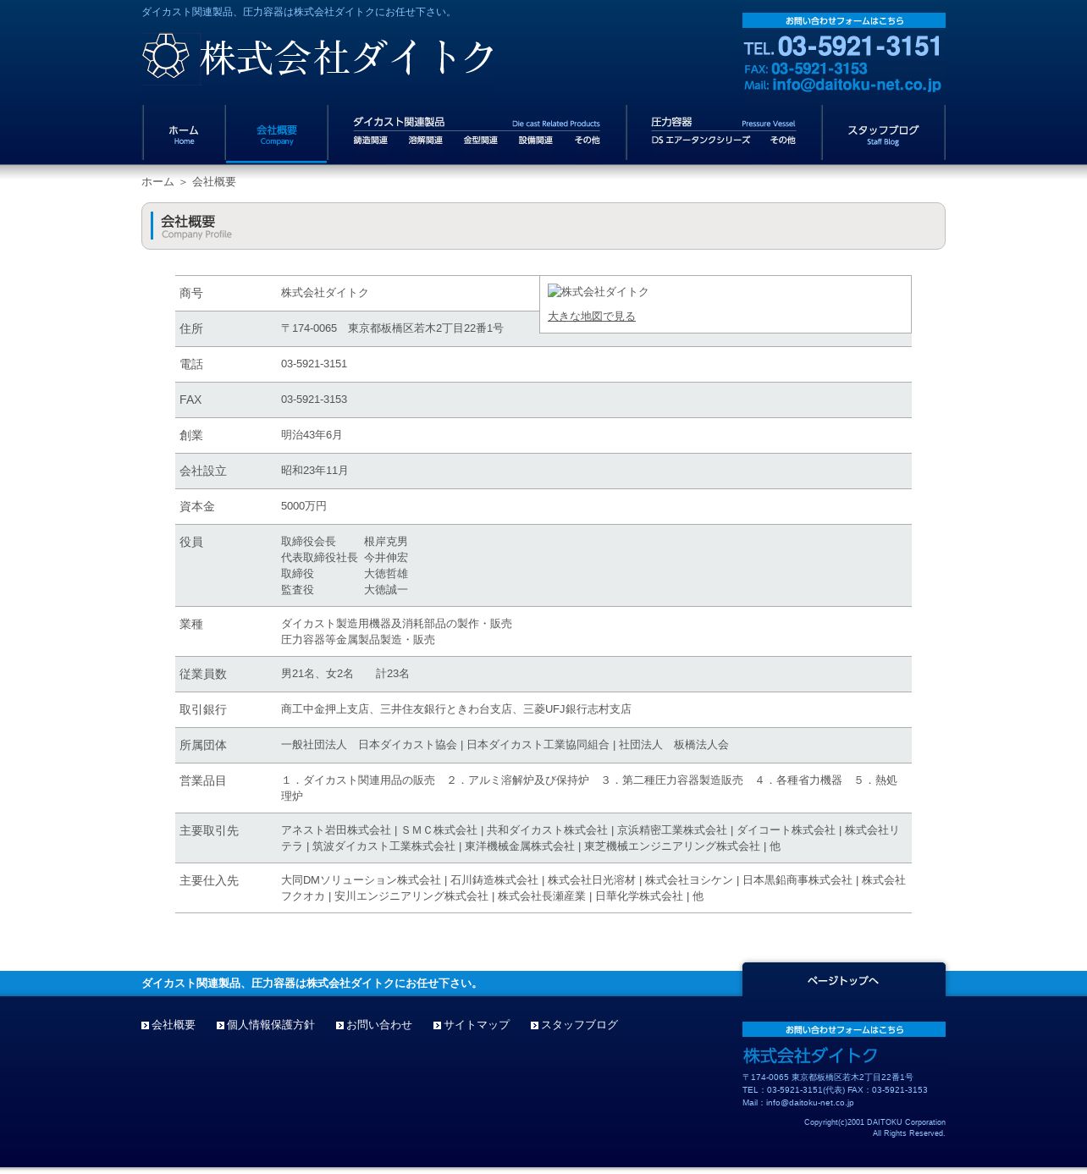Click the 取引銀行 row text

click(x=456, y=709)
